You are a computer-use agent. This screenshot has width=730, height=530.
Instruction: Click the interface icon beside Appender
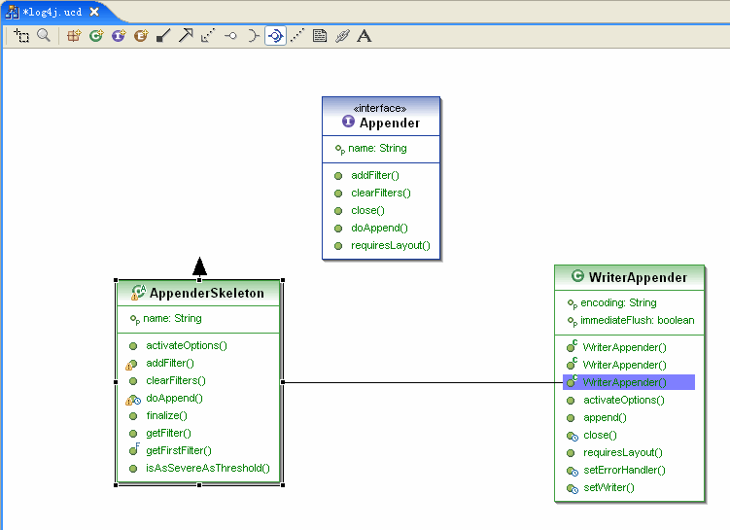pyautogui.click(x=348, y=122)
